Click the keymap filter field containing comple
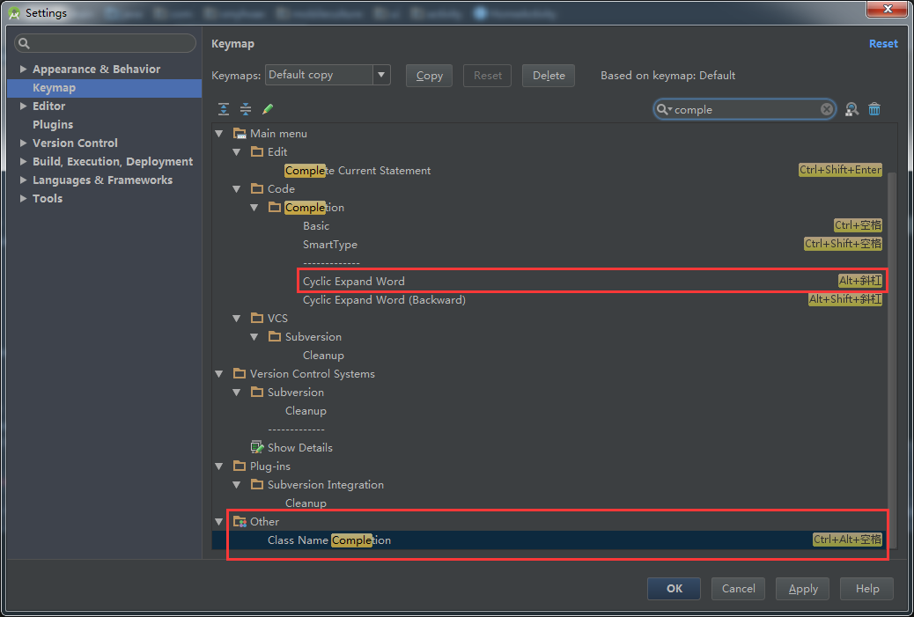Viewport: 914px width, 617px height. point(745,109)
